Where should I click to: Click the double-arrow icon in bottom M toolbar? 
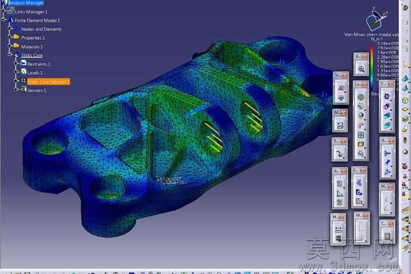(338, 230)
